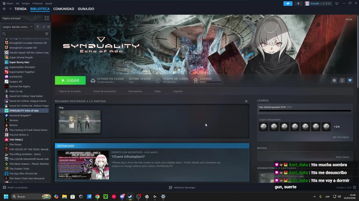359x201 pixels.
Task: Click the page vertical scrollbar
Action: coord(358,52)
